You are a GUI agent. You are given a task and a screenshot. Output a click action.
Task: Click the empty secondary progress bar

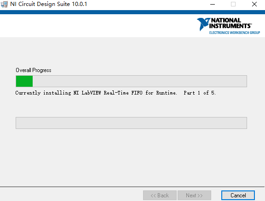click(131, 123)
